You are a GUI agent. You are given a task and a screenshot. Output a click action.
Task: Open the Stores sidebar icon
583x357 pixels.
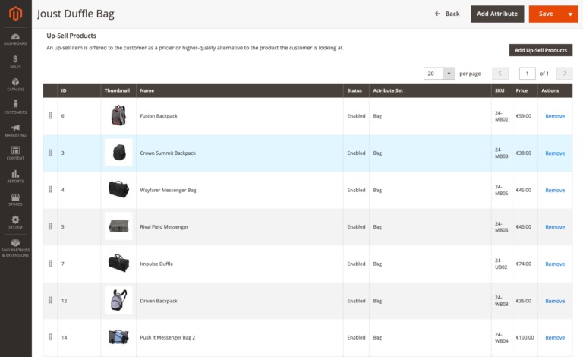pos(15,199)
